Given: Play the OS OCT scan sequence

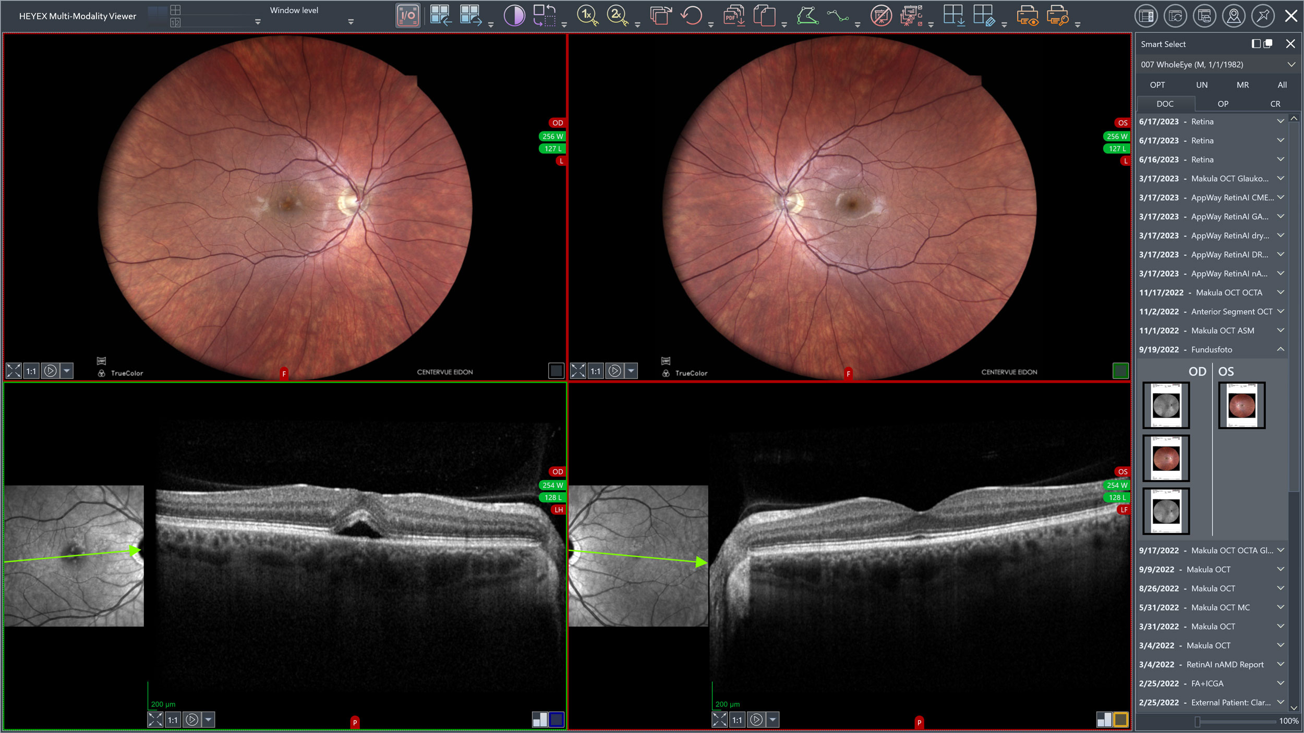Looking at the screenshot, I should coord(756,720).
